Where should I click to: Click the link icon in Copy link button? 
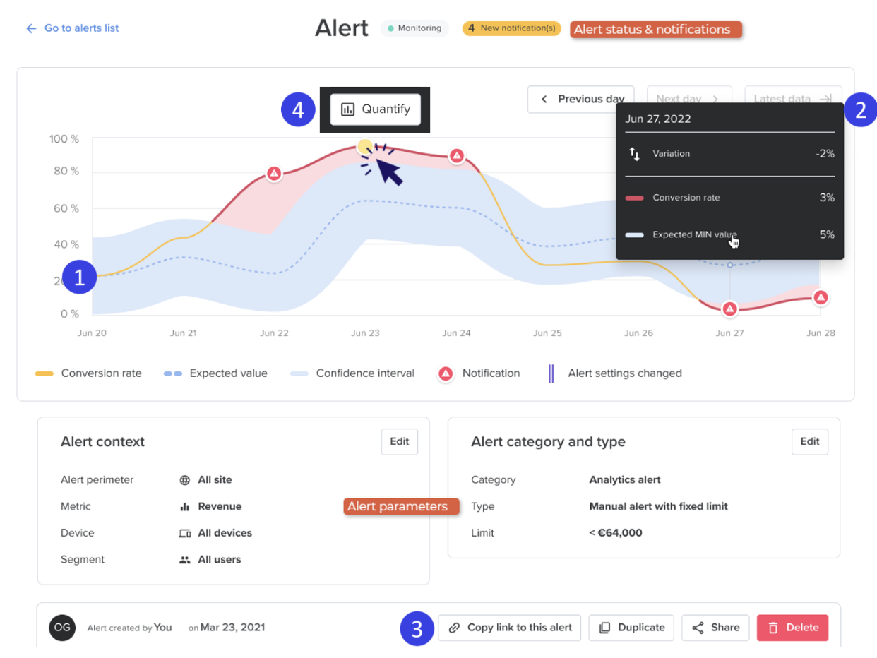click(x=455, y=628)
